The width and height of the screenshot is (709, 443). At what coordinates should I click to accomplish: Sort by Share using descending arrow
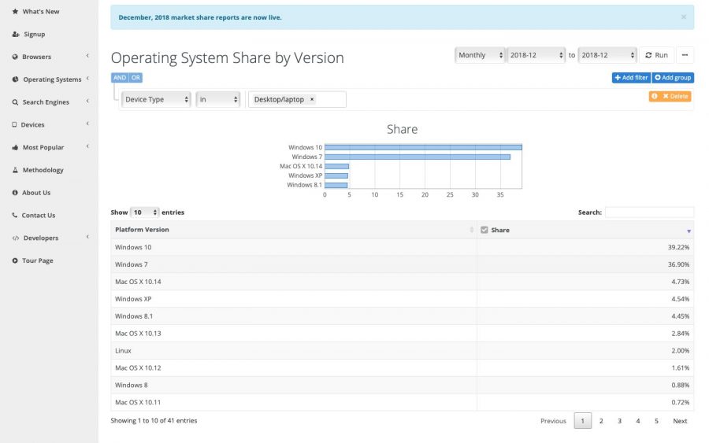[x=689, y=231]
